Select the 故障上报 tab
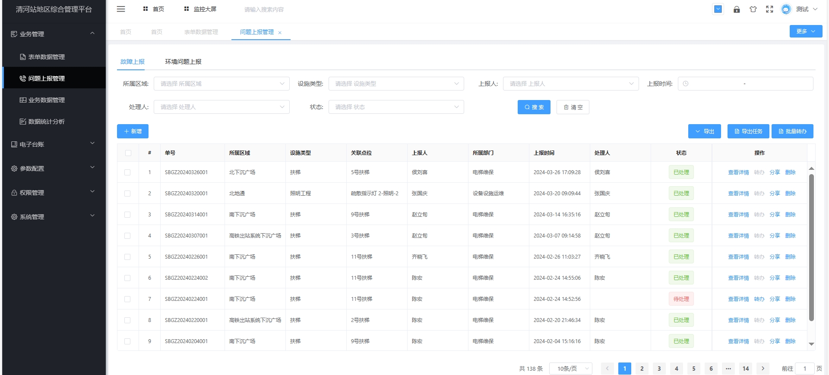This screenshot has height=375, width=829. point(133,62)
